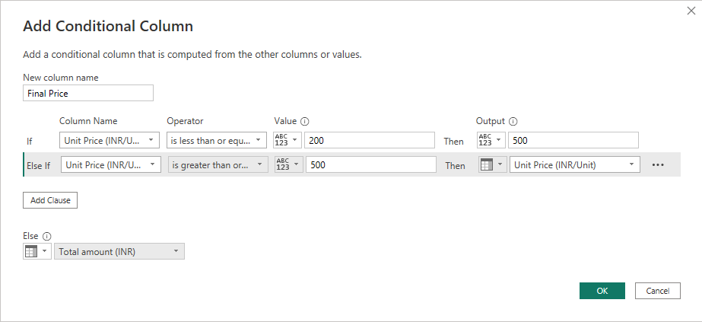This screenshot has height=322, width=702.
Task: Expand the Total amount (INR) dropdown
Action: [x=119, y=252]
